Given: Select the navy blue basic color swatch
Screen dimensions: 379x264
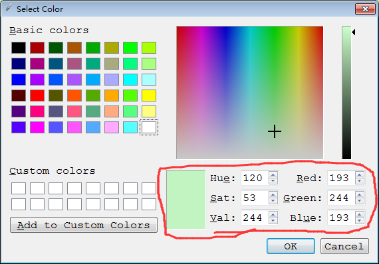Looking at the screenshot, I should click(19, 64).
